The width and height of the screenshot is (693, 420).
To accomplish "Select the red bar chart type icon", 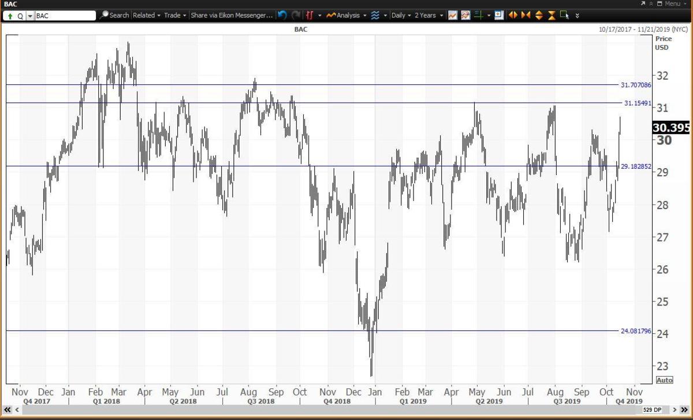I will [x=310, y=16].
